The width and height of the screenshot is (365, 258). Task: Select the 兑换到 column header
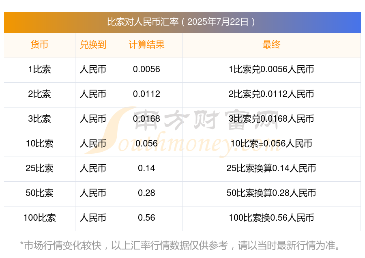point(93,45)
